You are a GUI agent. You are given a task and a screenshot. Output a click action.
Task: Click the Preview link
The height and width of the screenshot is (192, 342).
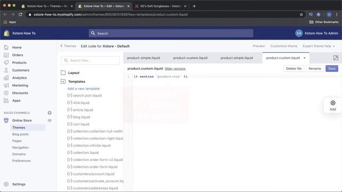[259, 46]
